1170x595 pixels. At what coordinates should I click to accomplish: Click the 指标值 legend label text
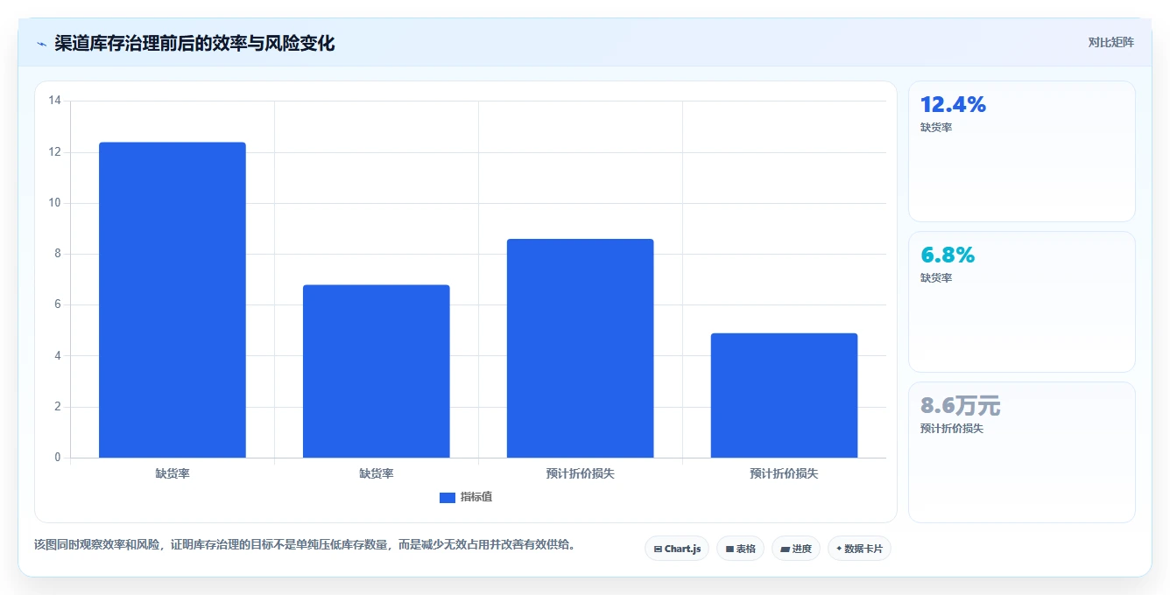[476, 497]
